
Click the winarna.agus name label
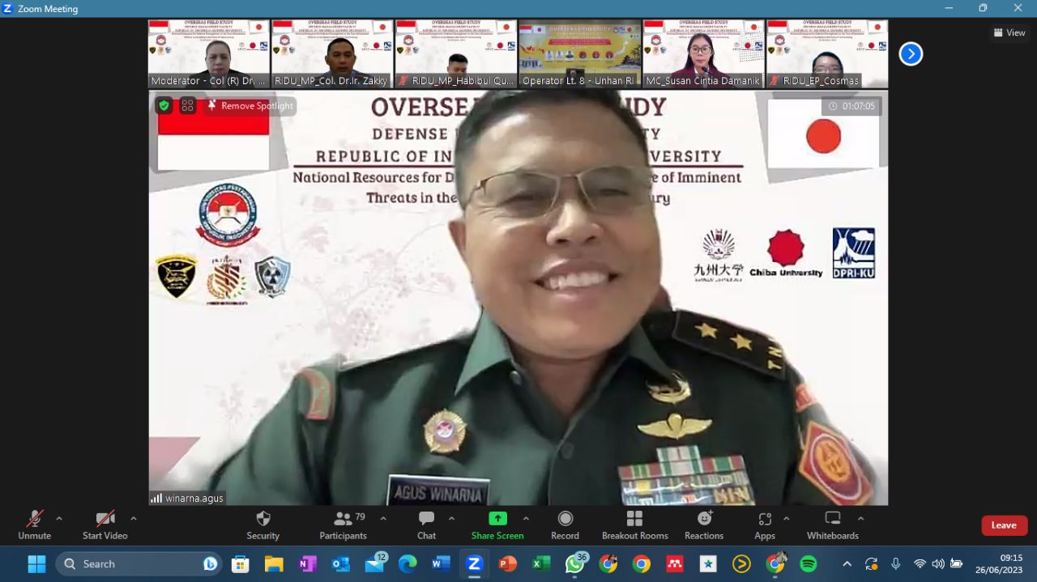tap(187, 498)
